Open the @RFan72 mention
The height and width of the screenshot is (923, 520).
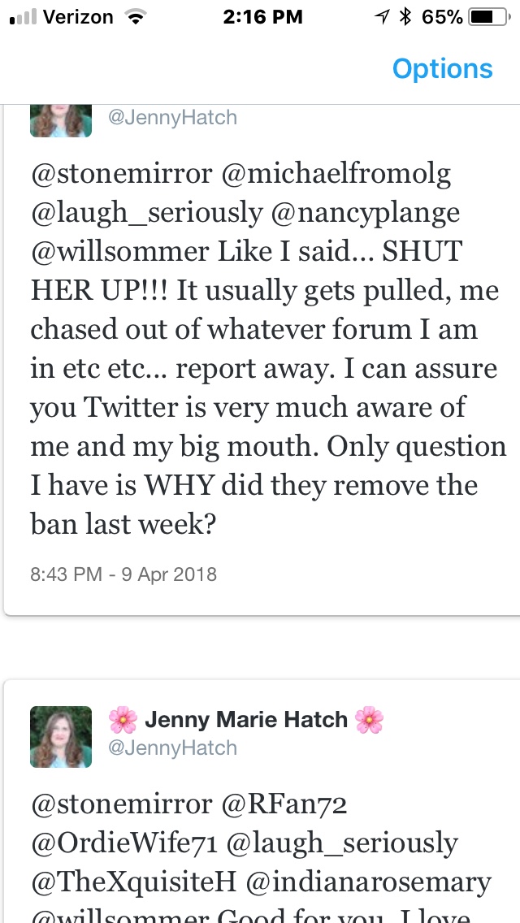(287, 804)
